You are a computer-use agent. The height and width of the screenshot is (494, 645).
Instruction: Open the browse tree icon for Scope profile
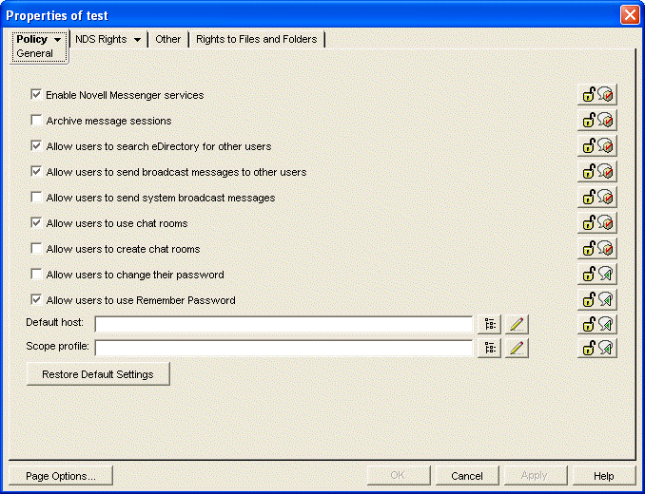(x=489, y=349)
